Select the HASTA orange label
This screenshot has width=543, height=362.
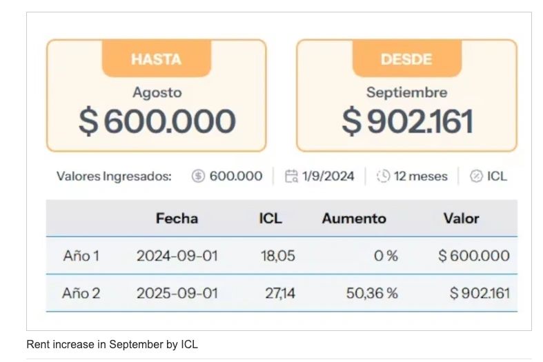(x=156, y=59)
